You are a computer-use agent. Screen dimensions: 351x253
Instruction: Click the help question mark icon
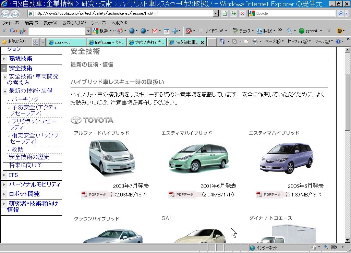pos(338,41)
